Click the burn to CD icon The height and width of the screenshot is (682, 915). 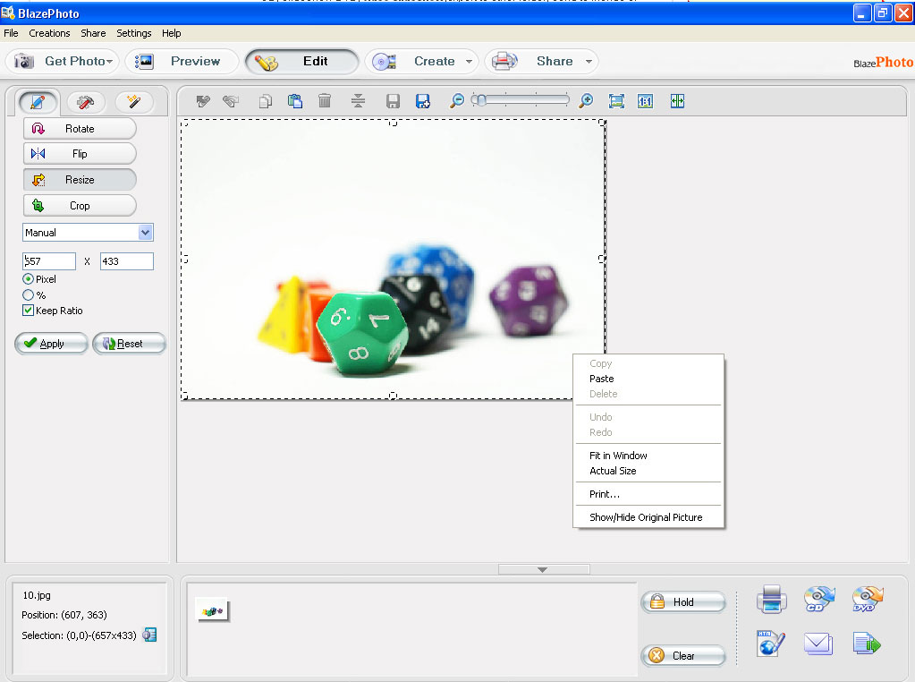tap(818, 599)
